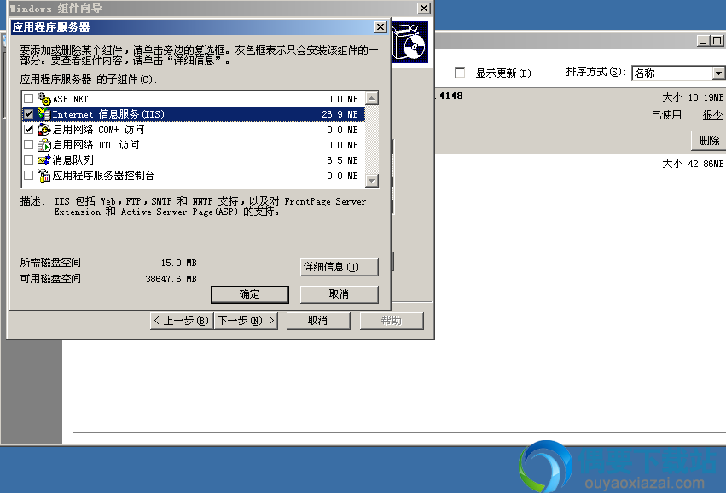Screen dimensions: 726x493
Task: Select 应用程序服务器控制台 row text
Action: pyautogui.click(x=103, y=176)
